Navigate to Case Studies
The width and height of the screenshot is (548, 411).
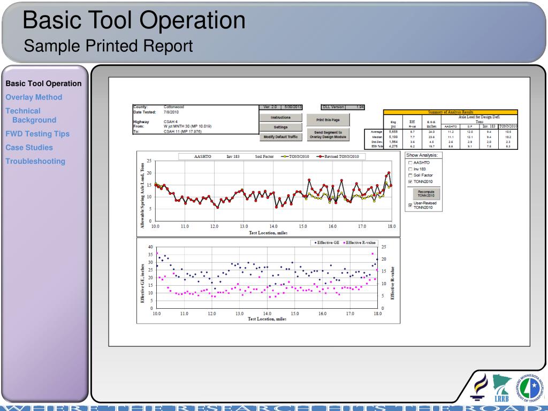click(29, 148)
